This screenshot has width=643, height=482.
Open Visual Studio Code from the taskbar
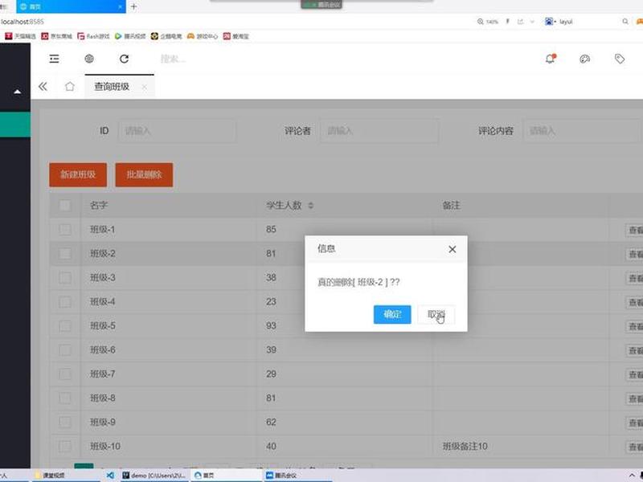tap(110, 475)
